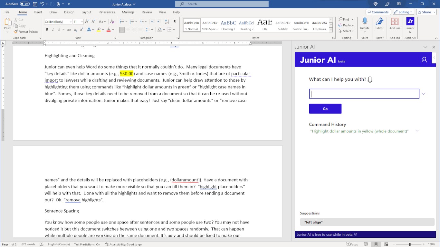Image resolution: width=440 pixels, height=247 pixels.
Task: Click Replace in the Editing group
Action: [346, 25]
